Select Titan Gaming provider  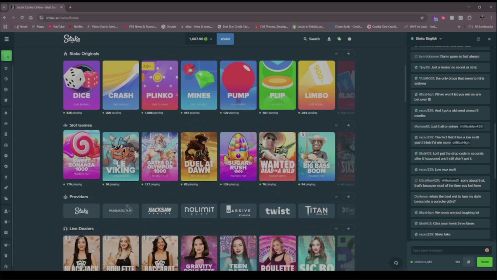point(316,211)
